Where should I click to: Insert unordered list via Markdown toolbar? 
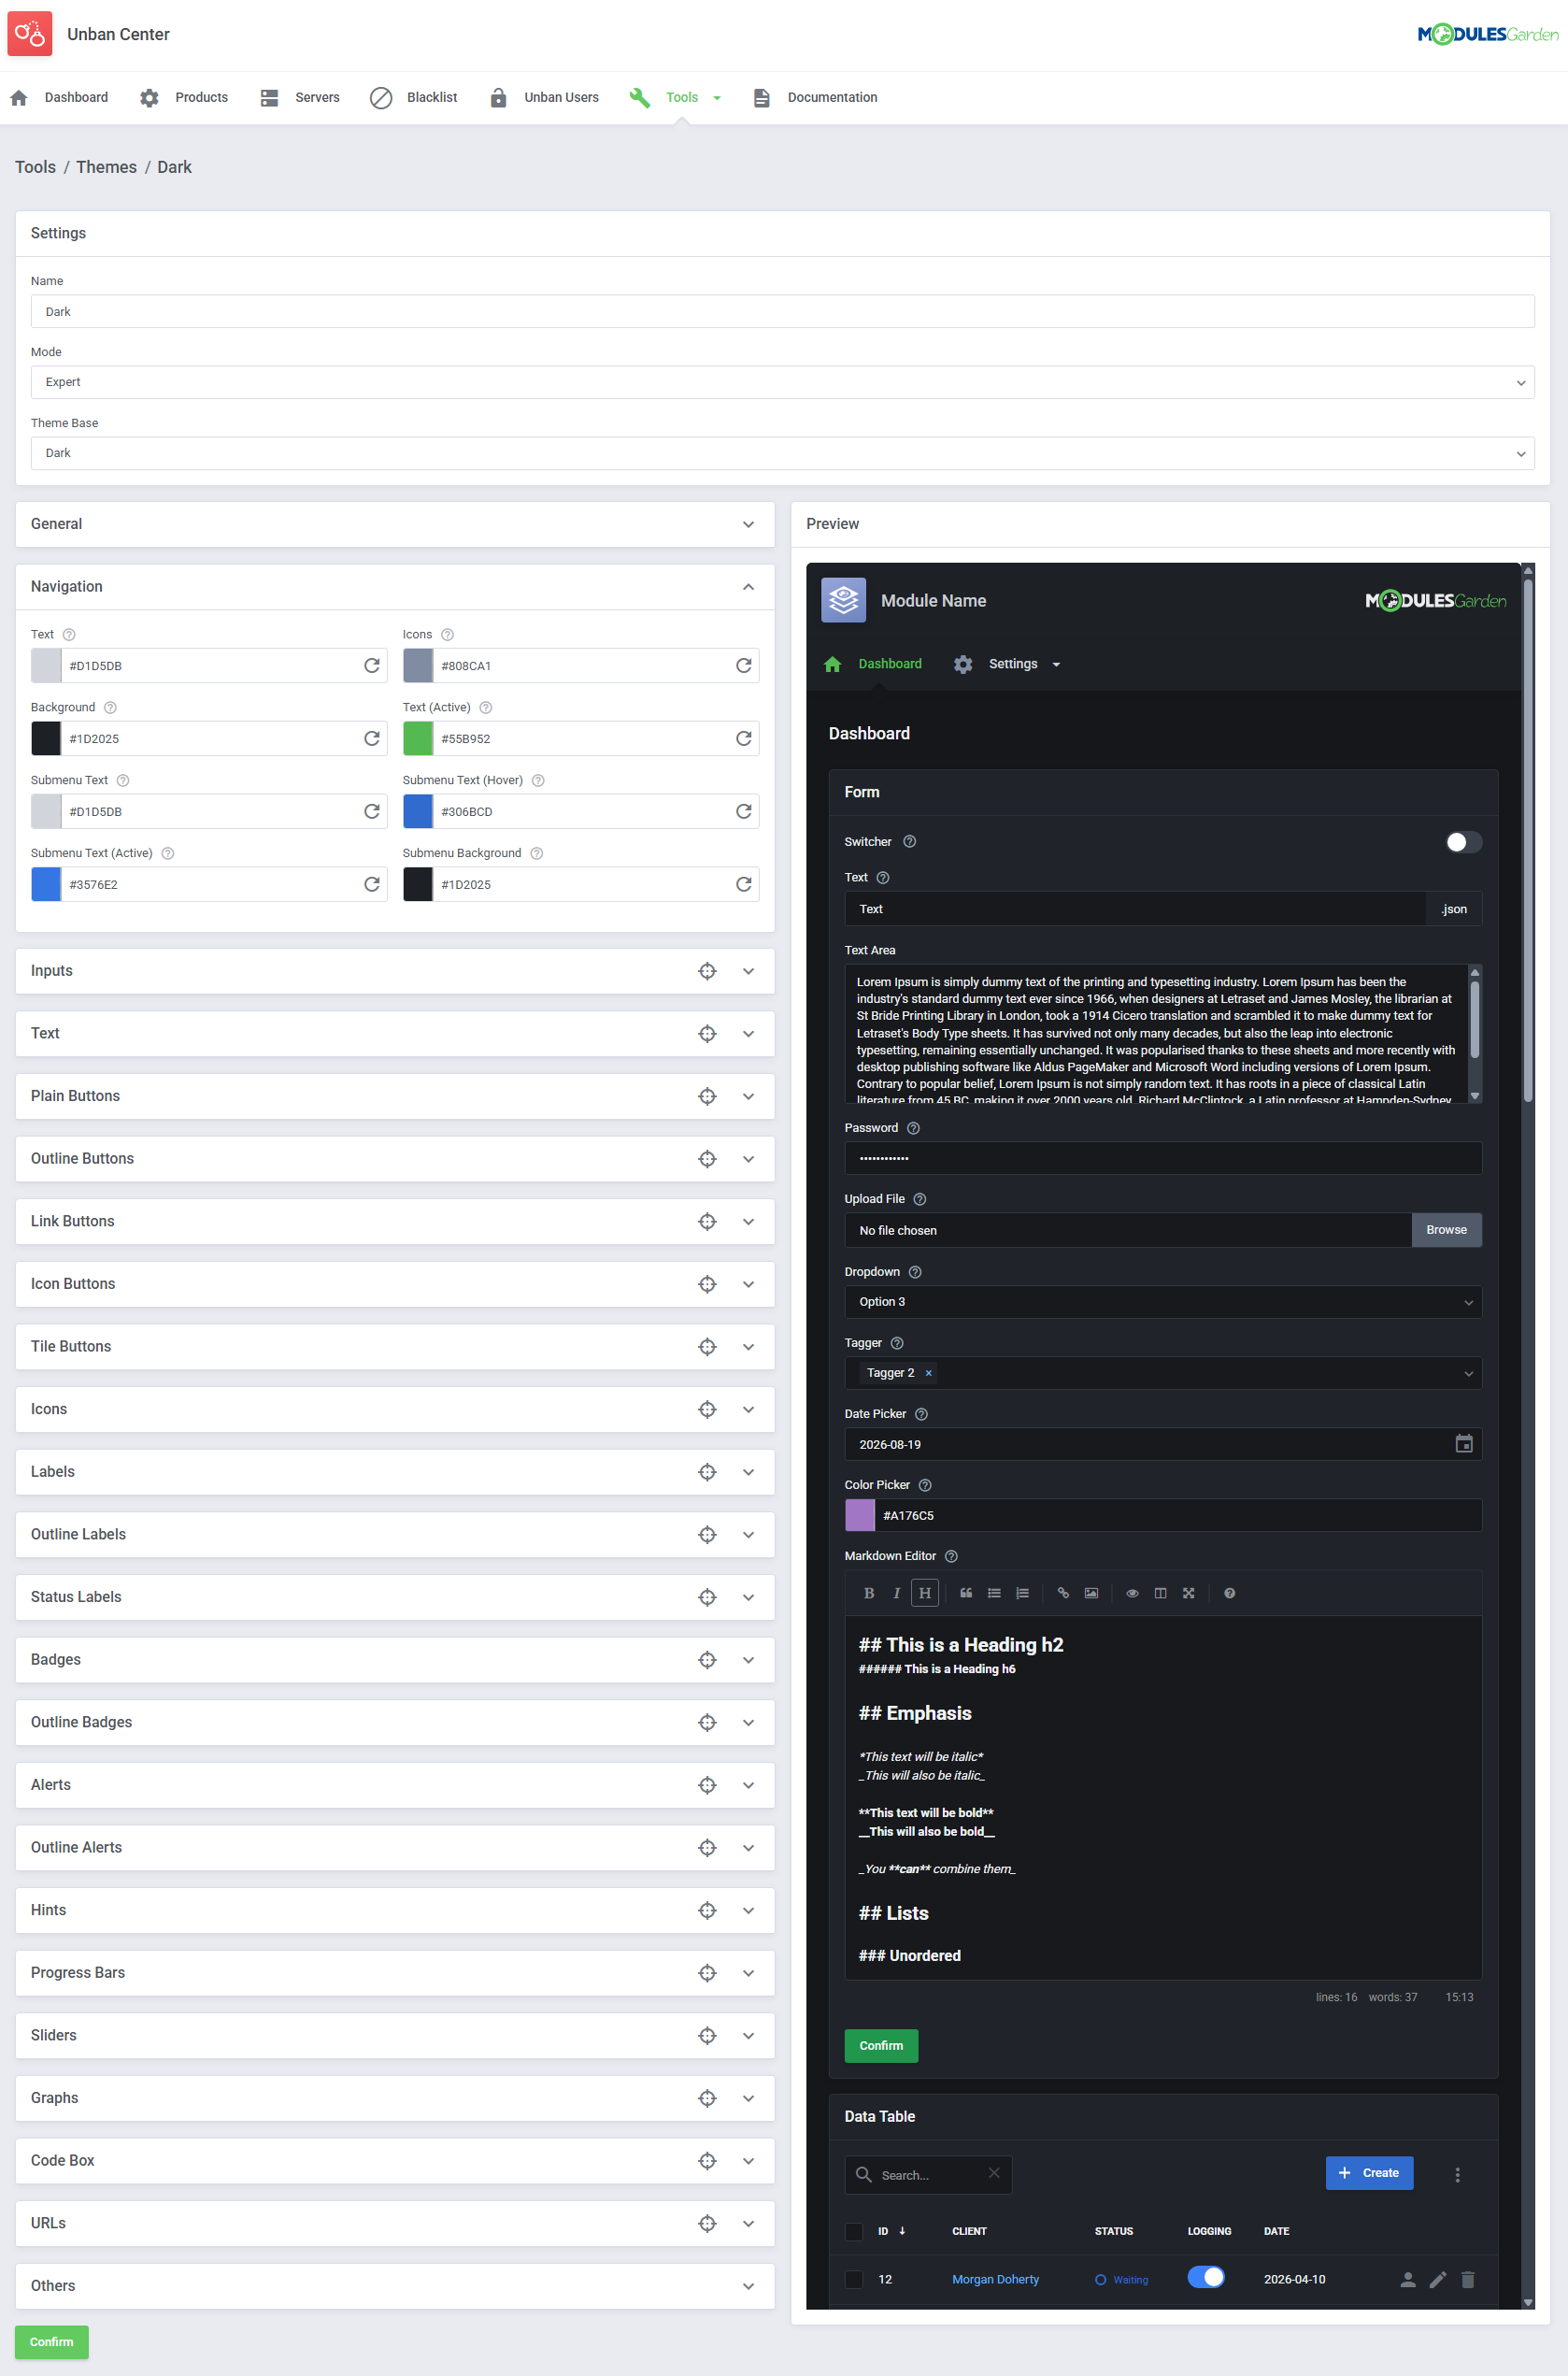994,1593
